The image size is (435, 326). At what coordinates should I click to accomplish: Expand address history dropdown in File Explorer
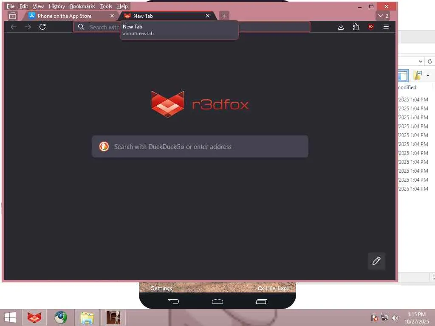click(421, 61)
